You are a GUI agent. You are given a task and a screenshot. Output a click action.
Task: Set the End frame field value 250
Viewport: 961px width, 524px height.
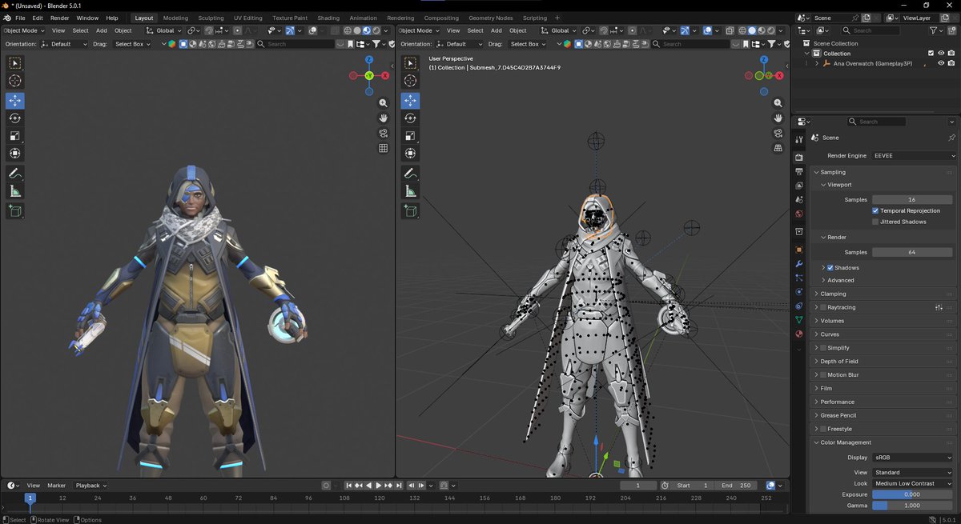coord(737,486)
